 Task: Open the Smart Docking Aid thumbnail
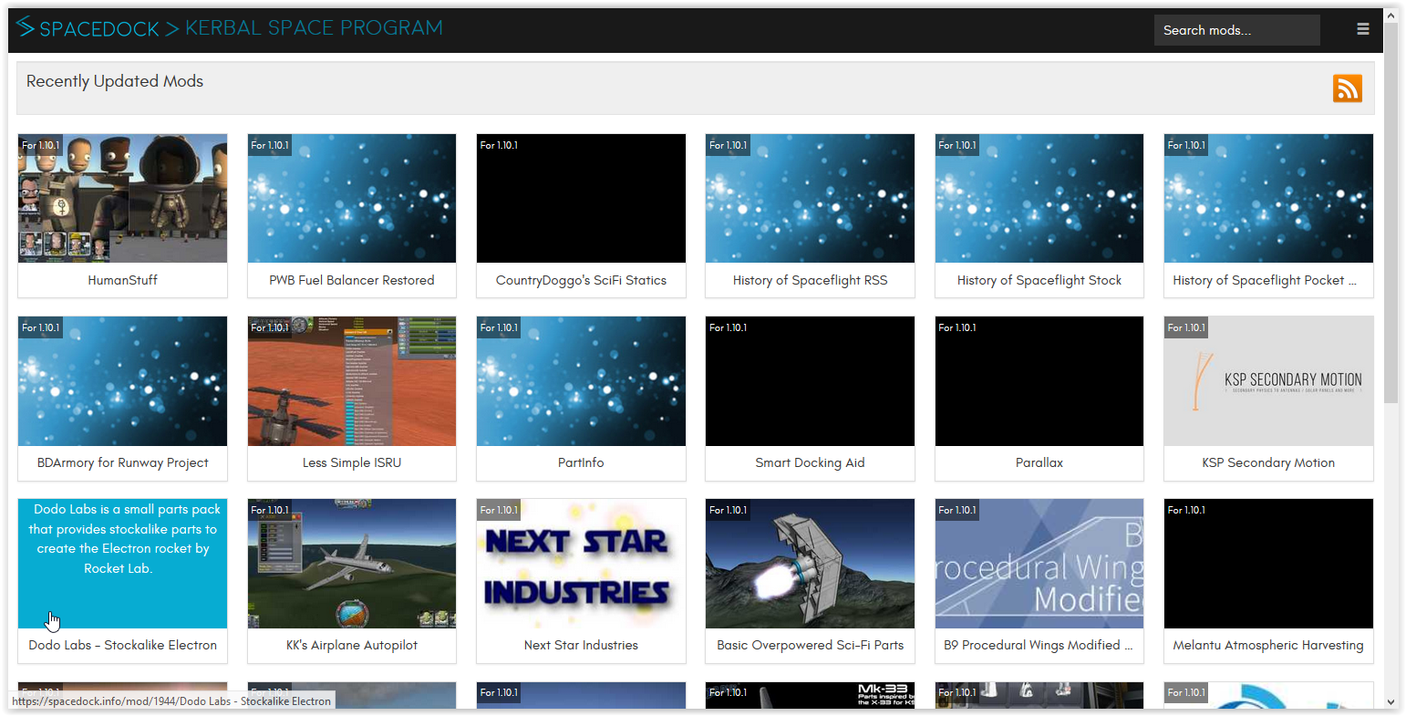pos(810,380)
